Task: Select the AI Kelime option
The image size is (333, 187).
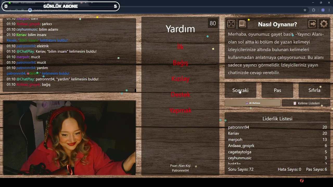Action: [x=253, y=103]
